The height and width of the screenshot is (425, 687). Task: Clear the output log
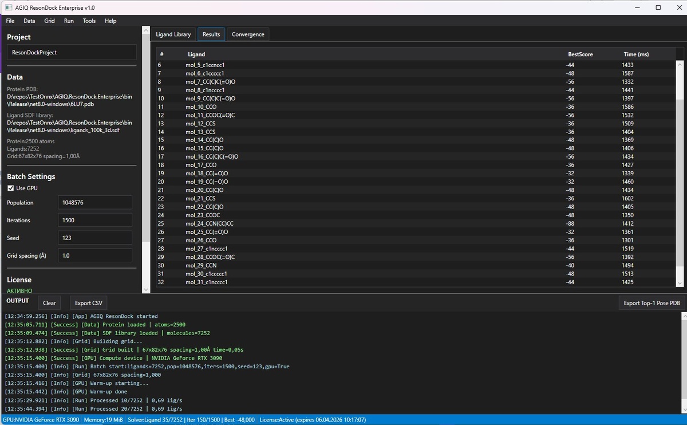[x=49, y=303]
